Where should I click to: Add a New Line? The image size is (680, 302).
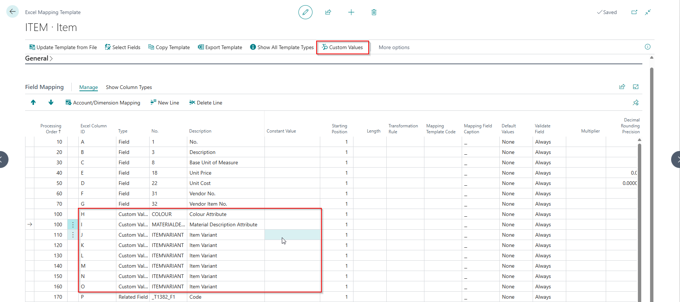pyautogui.click(x=165, y=103)
